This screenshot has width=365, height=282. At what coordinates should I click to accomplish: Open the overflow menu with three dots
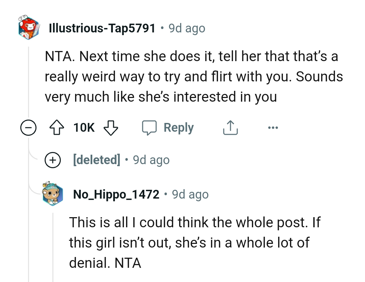pos(273,127)
